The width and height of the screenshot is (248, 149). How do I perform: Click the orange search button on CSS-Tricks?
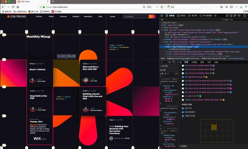[x=152, y=16]
